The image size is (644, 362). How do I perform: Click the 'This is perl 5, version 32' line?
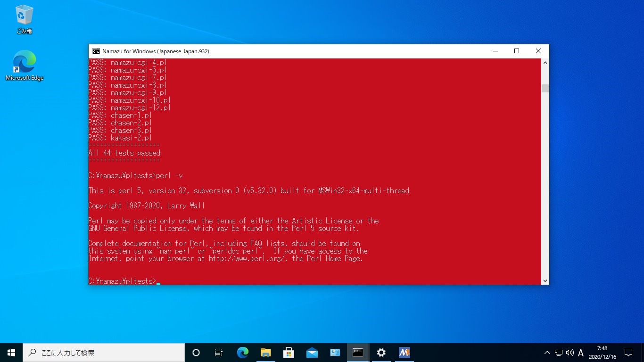pos(249,191)
